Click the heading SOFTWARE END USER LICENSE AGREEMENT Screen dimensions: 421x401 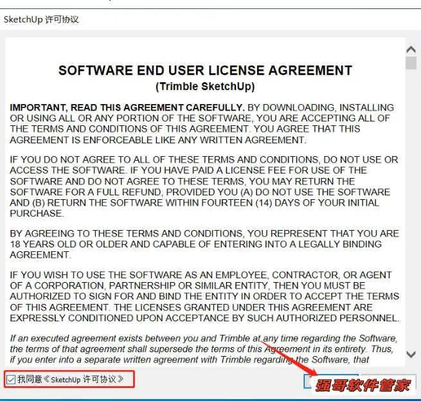[205, 71]
